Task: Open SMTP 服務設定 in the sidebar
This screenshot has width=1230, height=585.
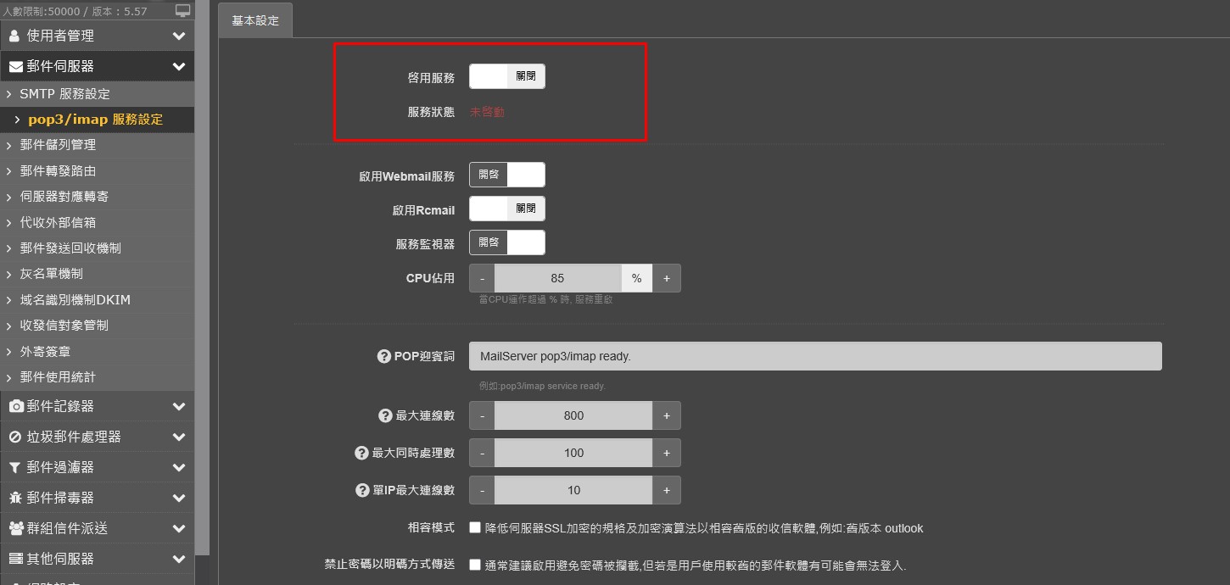Action: click(64, 94)
